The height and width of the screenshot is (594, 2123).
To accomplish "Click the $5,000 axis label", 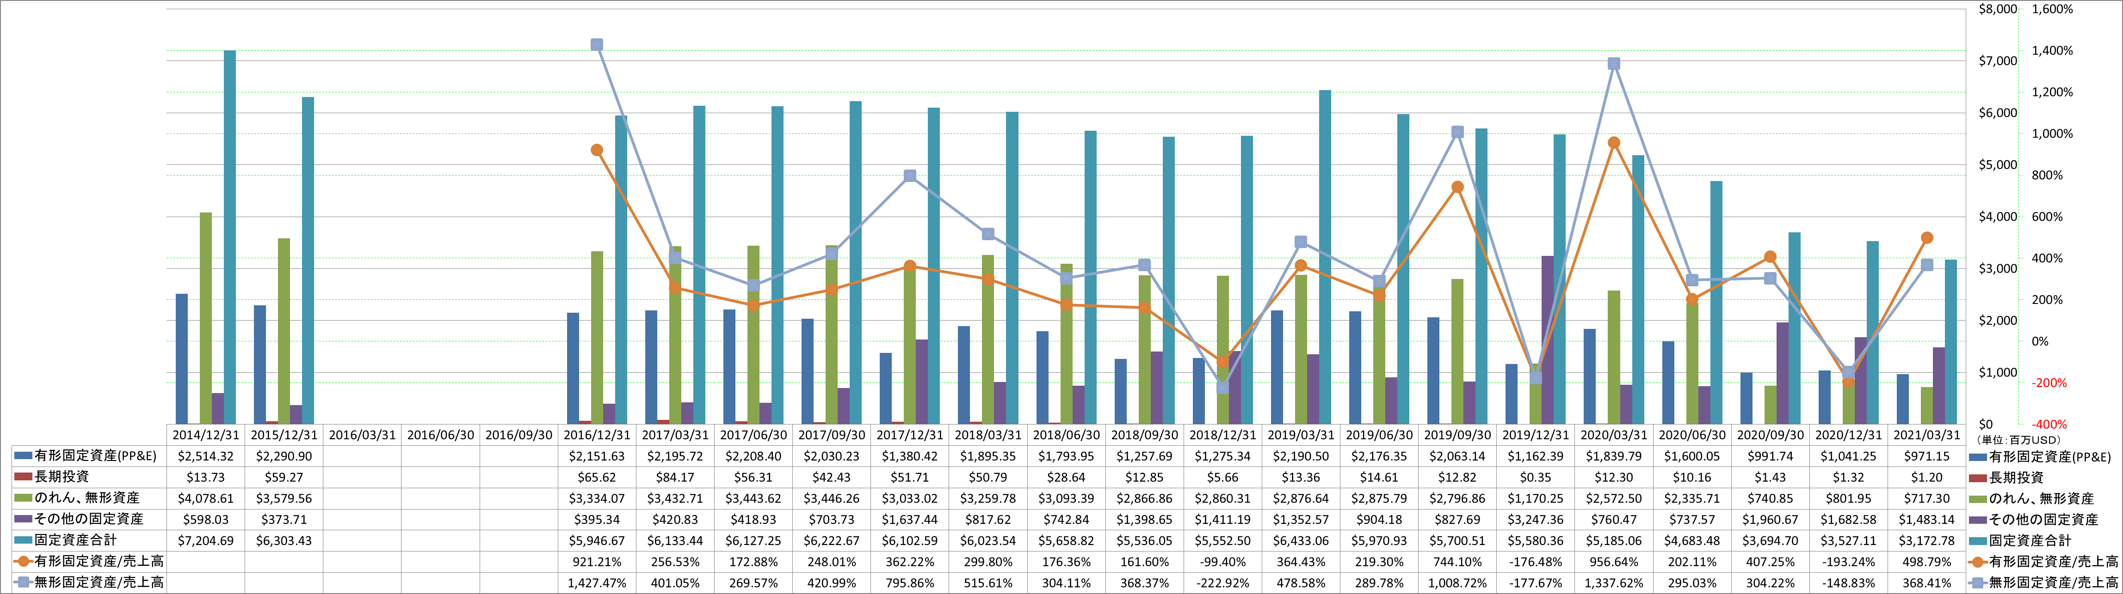I will tap(1998, 164).
